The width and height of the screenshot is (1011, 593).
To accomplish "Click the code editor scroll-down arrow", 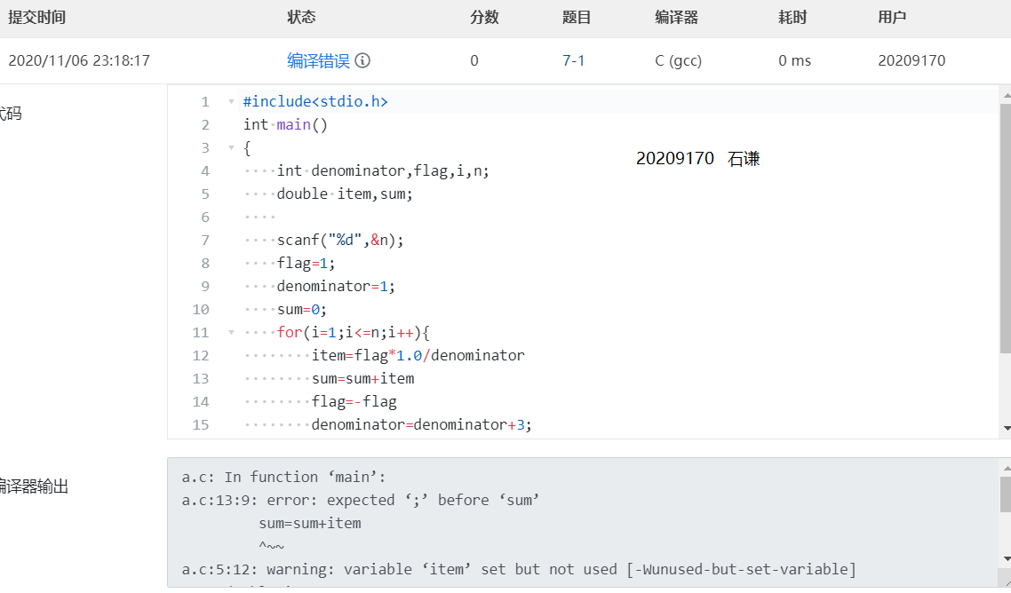I will [1006, 428].
